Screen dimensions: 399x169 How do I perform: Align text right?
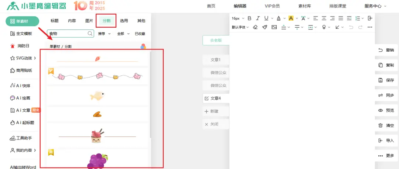coord(332,18)
